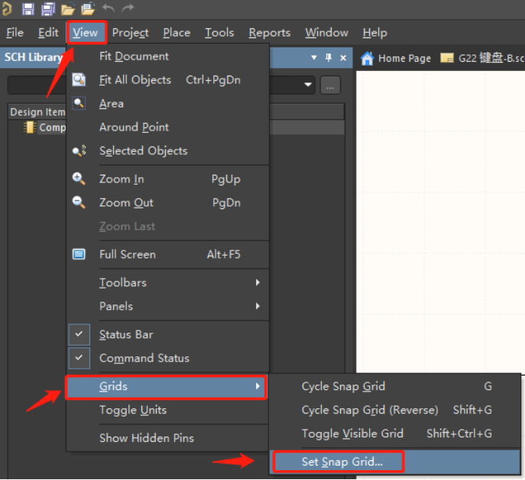525x480 pixels.
Task: Pin the SCH Library panel
Action: click(329, 58)
